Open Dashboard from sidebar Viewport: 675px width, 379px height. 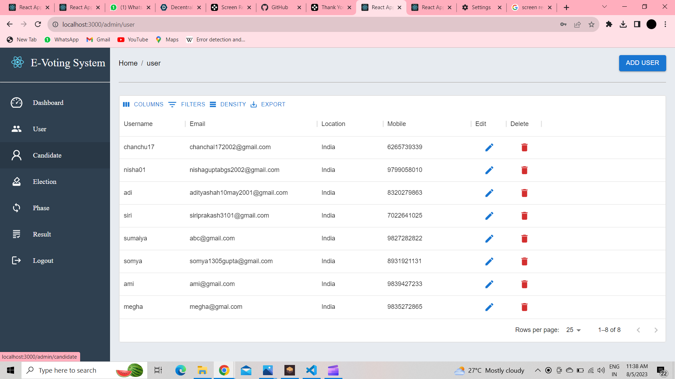[48, 103]
